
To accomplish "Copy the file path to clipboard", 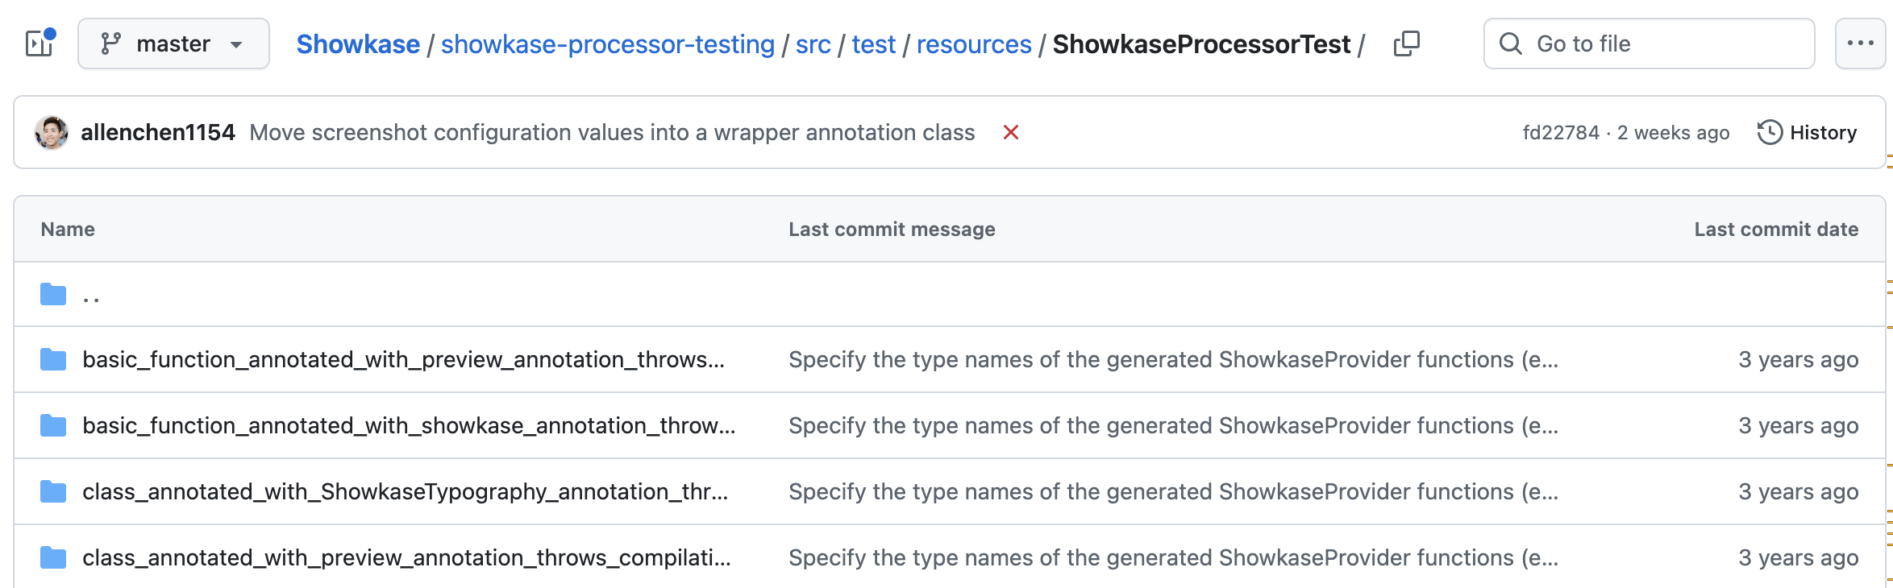I will 1406,43.
